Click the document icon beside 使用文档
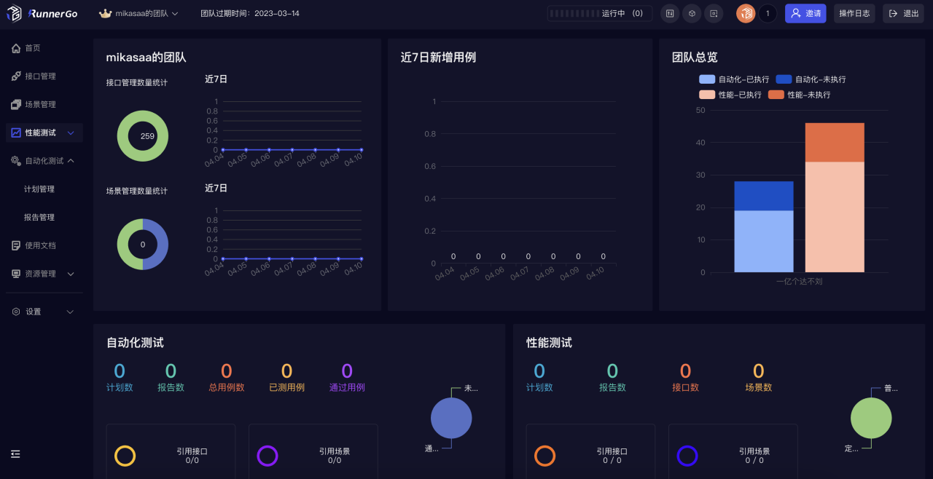The width and height of the screenshot is (933, 479). coord(16,246)
